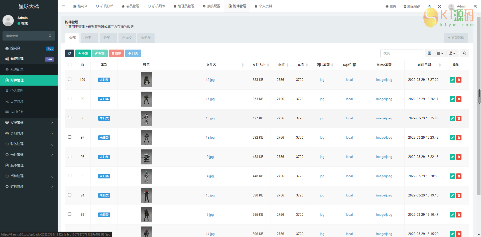Check the select-all checkbox in header

pyautogui.click(x=70, y=65)
